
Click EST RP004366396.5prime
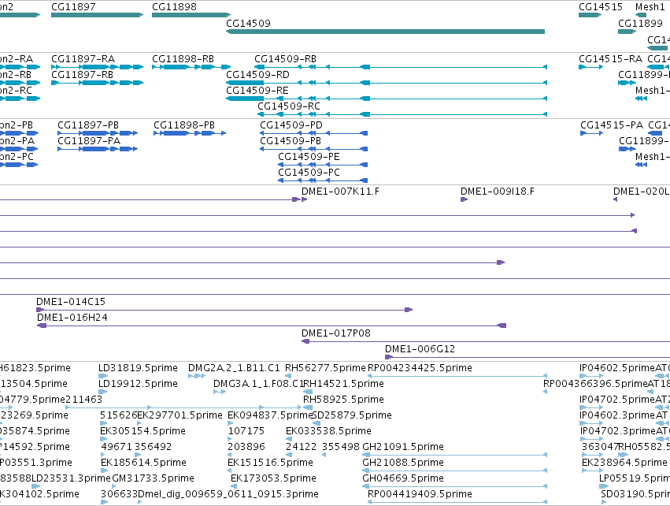coord(546,392)
